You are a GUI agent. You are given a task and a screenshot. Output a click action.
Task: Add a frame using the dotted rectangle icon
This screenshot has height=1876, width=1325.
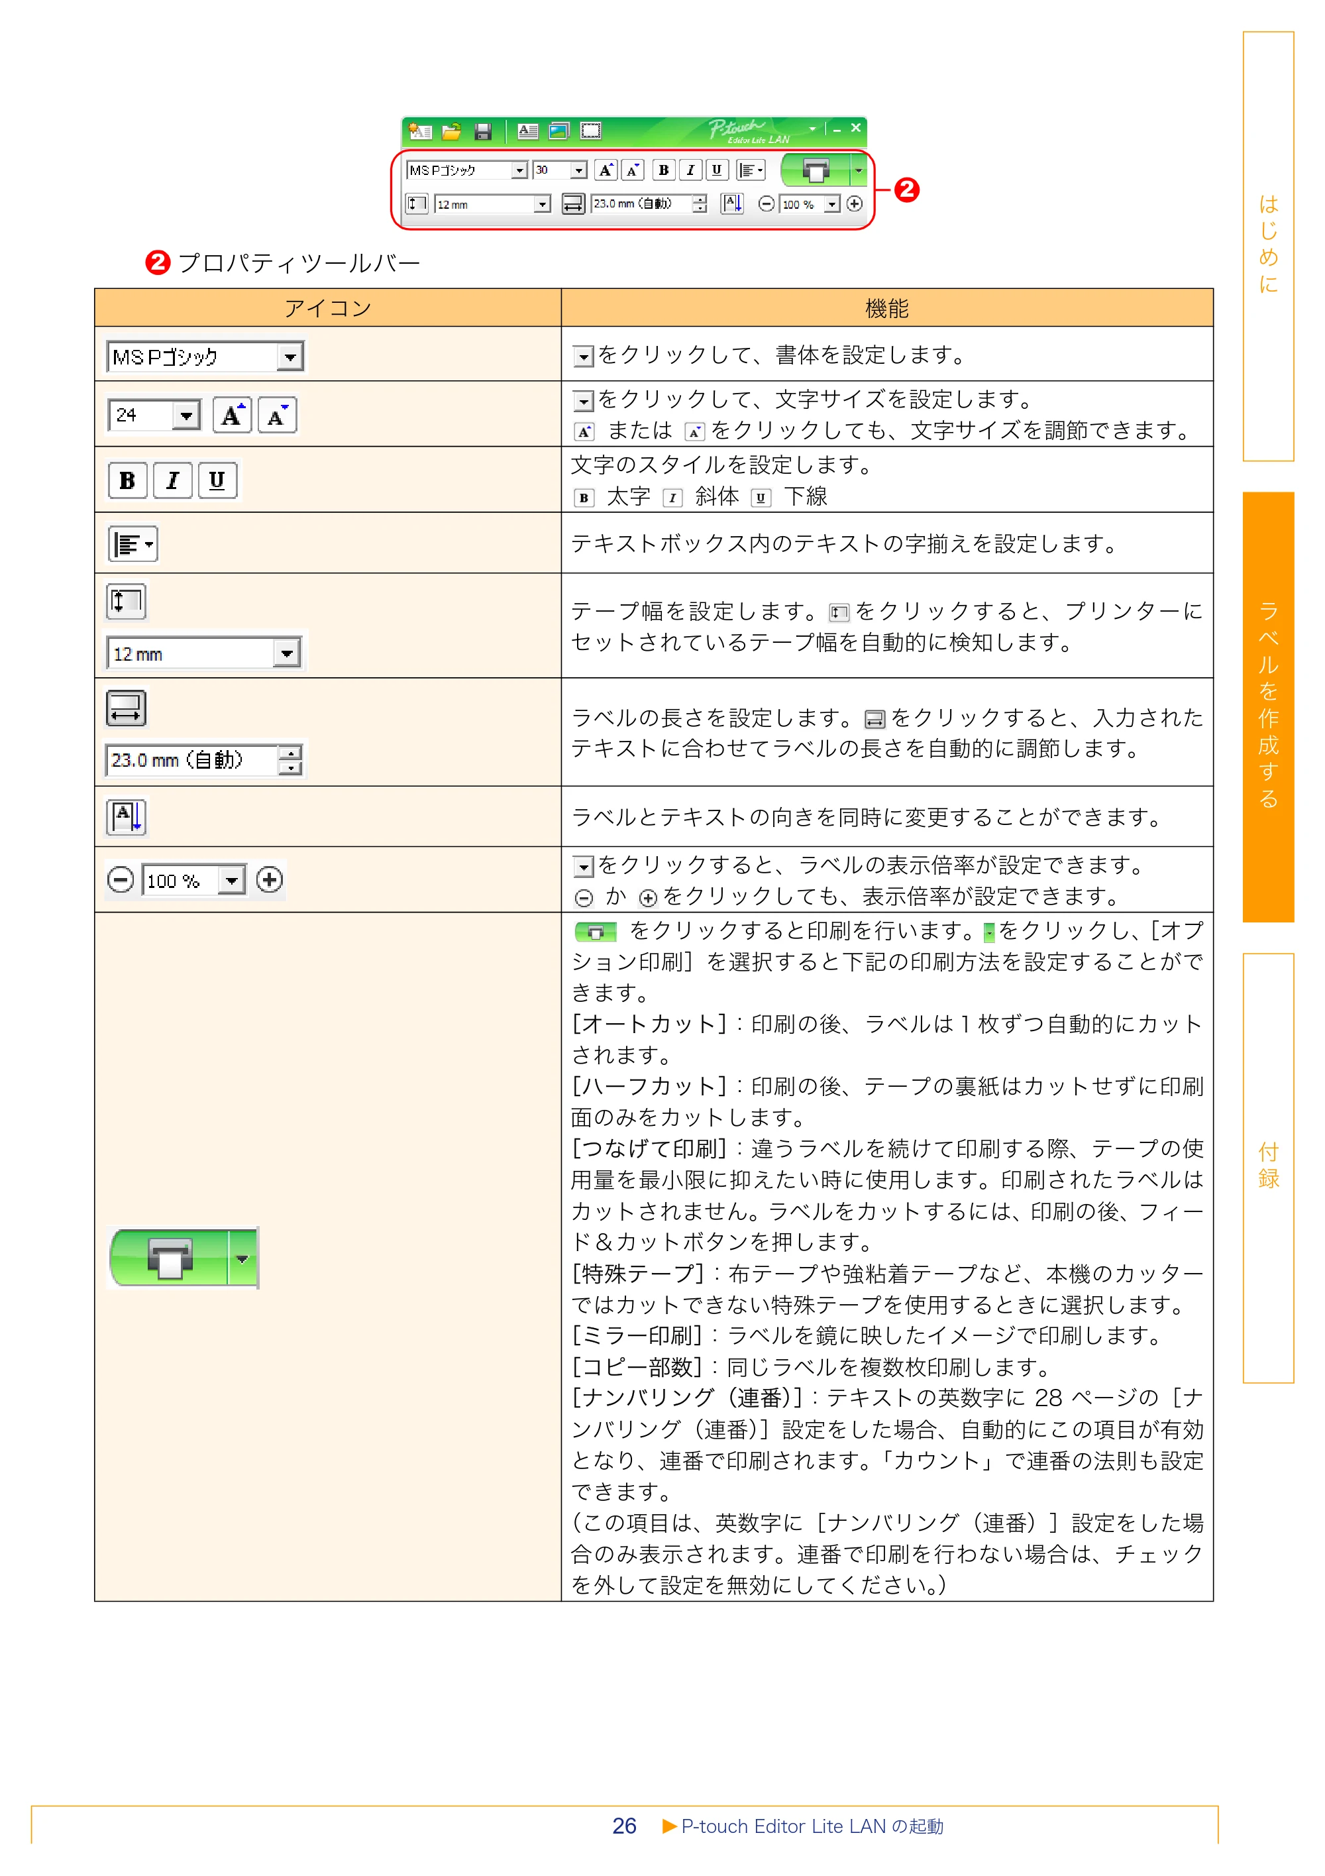pyautogui.click(x=590, y=131)
